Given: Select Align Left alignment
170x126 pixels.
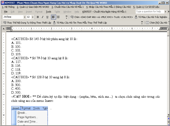Looking at the screenshot, I should (x=54, y=17).
